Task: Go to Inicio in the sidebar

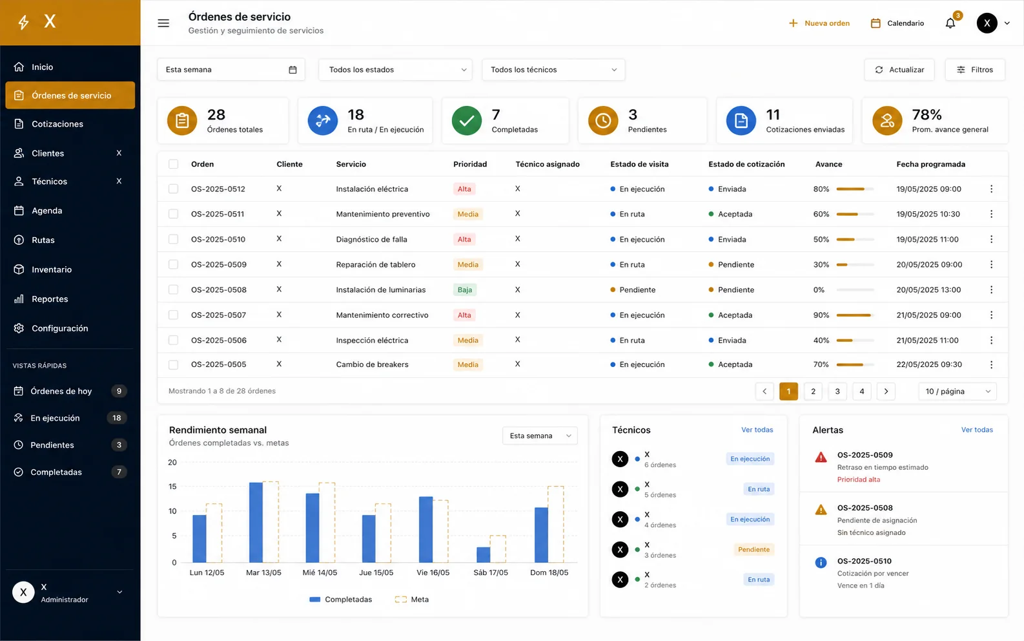Action: tap(70, 67)
